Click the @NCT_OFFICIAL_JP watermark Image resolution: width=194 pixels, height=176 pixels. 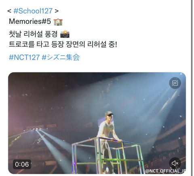[165, 171]
